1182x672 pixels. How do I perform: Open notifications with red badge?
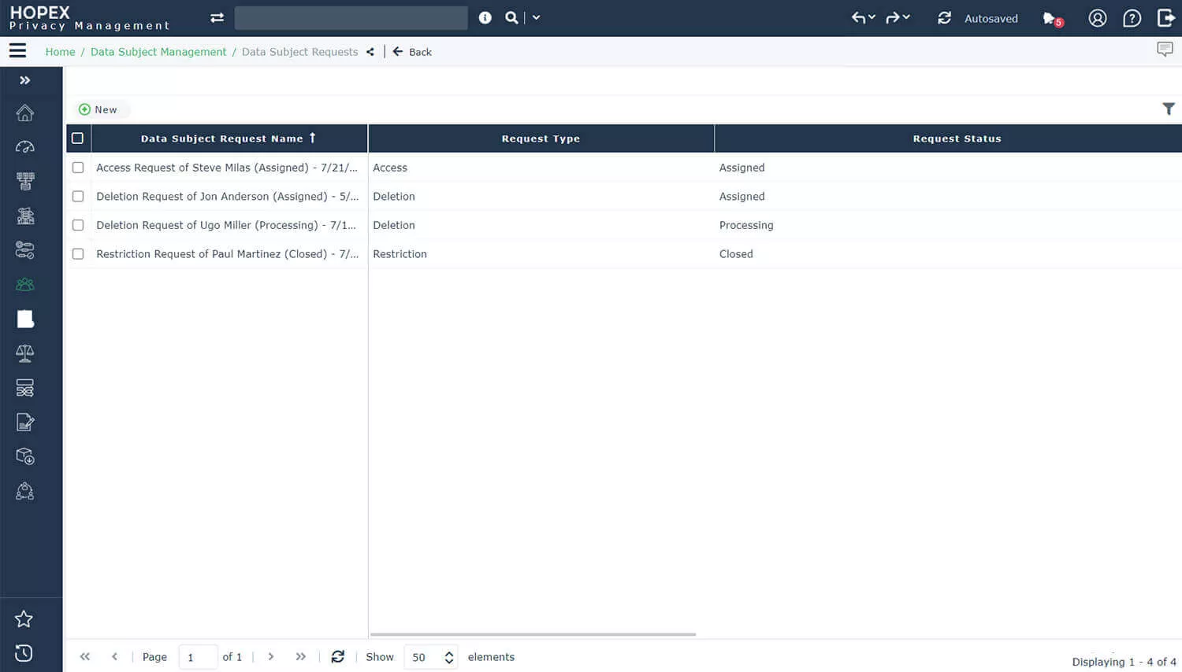click(1053, 19)
